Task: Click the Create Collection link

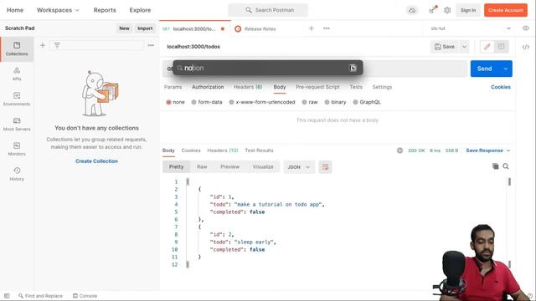Action: pos(97,161)
